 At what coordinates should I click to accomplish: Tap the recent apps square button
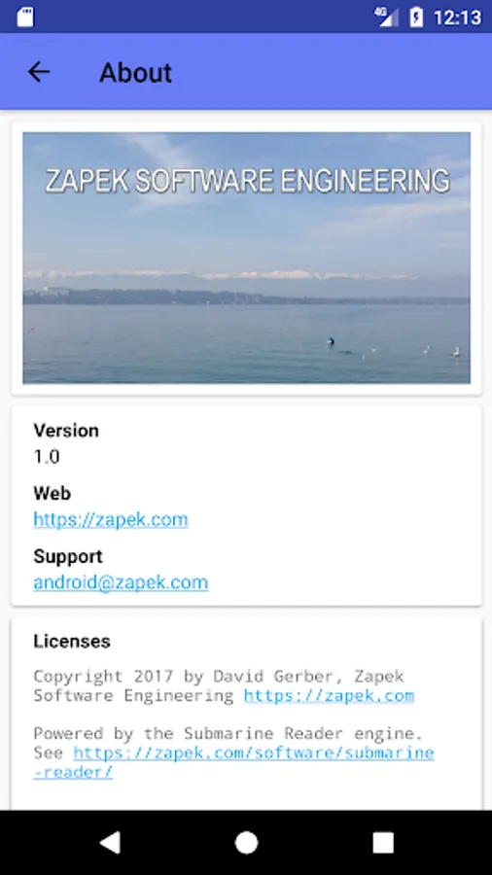click(383, 843)
